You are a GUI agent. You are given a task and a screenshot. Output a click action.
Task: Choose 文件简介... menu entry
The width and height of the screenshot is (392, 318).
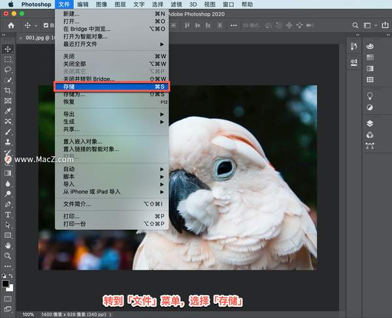pos(111,204)
